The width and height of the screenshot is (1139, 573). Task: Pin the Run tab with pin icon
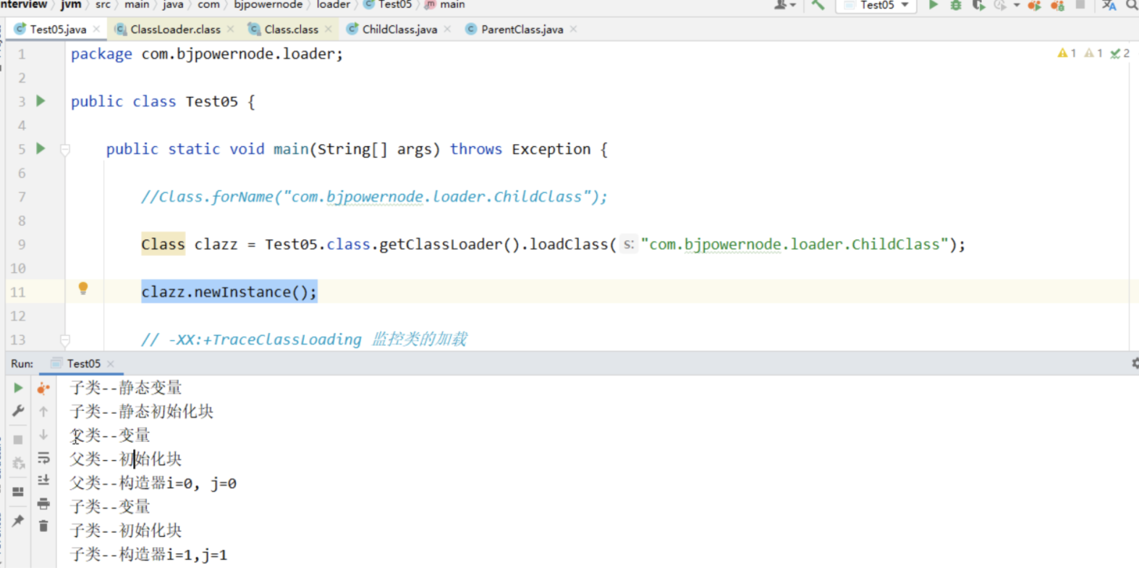(18, 521)
